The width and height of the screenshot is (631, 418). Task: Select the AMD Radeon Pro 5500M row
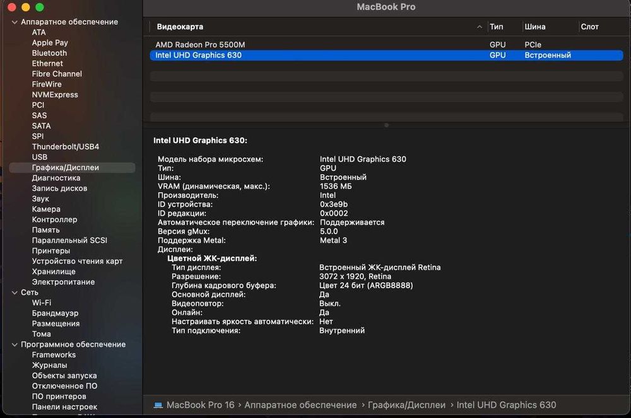pyautogui.click(x=386, y=45)
